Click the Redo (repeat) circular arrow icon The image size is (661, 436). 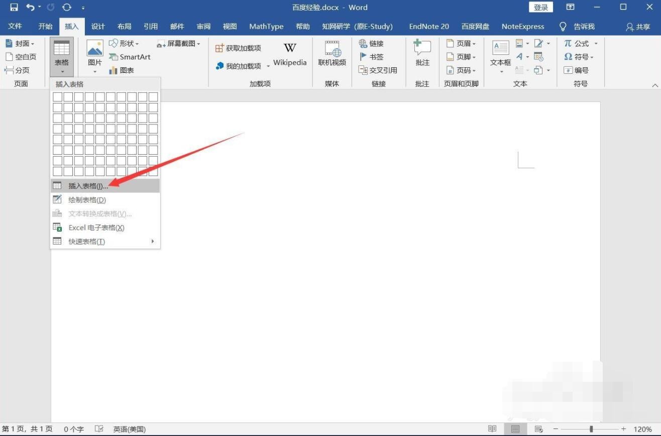tap(66, 7)
